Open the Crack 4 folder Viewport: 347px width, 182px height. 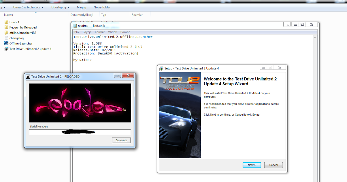click(14, 22)
